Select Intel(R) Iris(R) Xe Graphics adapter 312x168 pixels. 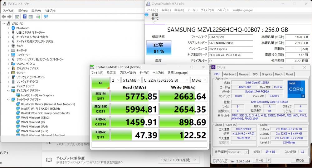tap(37, 95)
